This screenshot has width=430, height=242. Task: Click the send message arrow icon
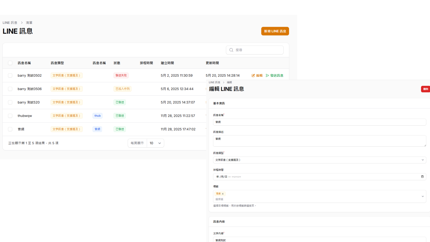pyautogui.click(x=267, y=75)
